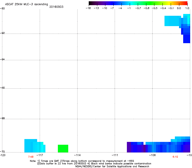The image size is (192, 168).
Task: Click the colorbar label '-16'
Action: coord(88,8)
